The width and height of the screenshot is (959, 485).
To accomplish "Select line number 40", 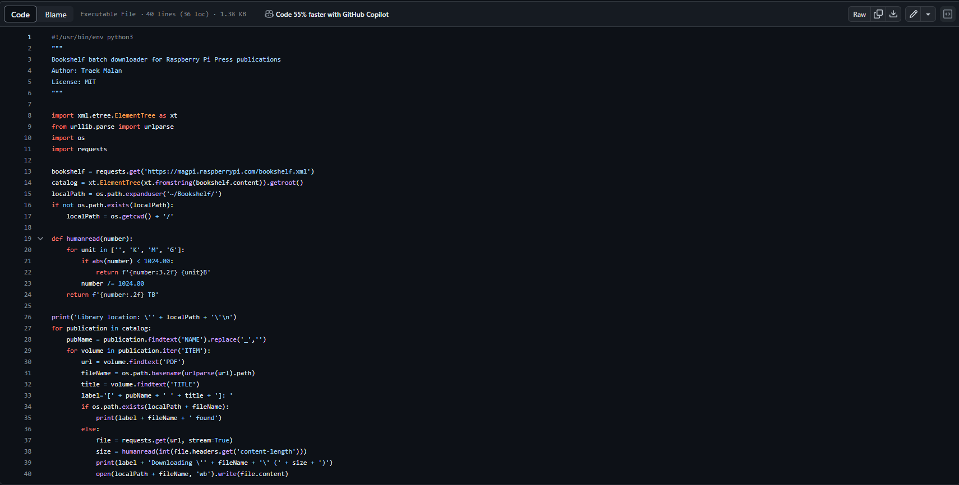I will [x=28, y=474].
